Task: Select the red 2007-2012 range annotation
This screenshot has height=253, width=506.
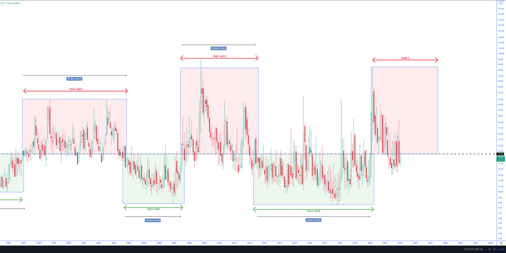Action: pyautogui.click(x=219, y=58)
